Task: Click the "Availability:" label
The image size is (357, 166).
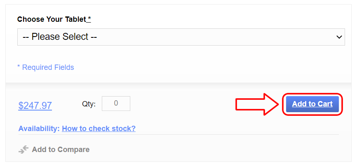Action: [x=39, y=129]
